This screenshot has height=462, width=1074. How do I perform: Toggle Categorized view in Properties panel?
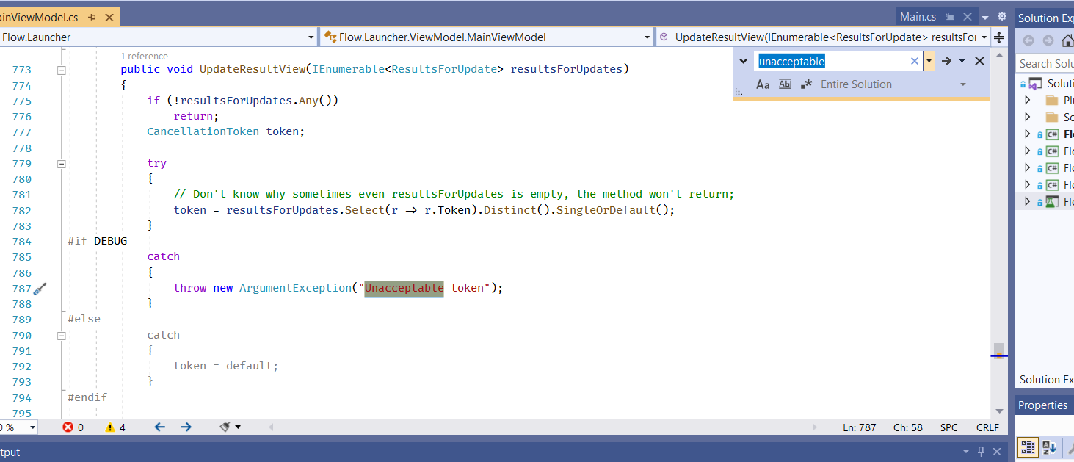[1028, 447]
